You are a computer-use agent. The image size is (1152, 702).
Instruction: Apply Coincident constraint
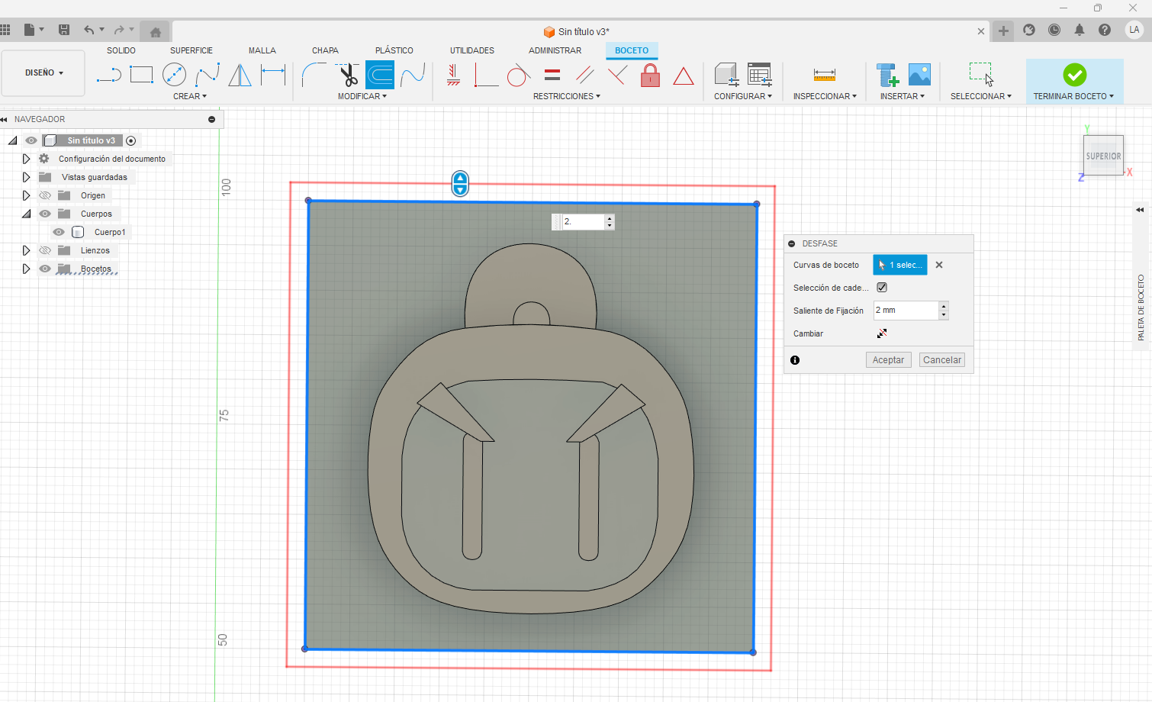[x=486, y=75]
